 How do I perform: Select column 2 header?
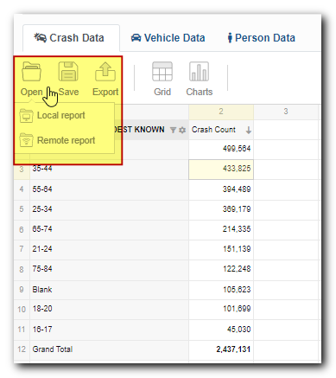tap(221, 112)
